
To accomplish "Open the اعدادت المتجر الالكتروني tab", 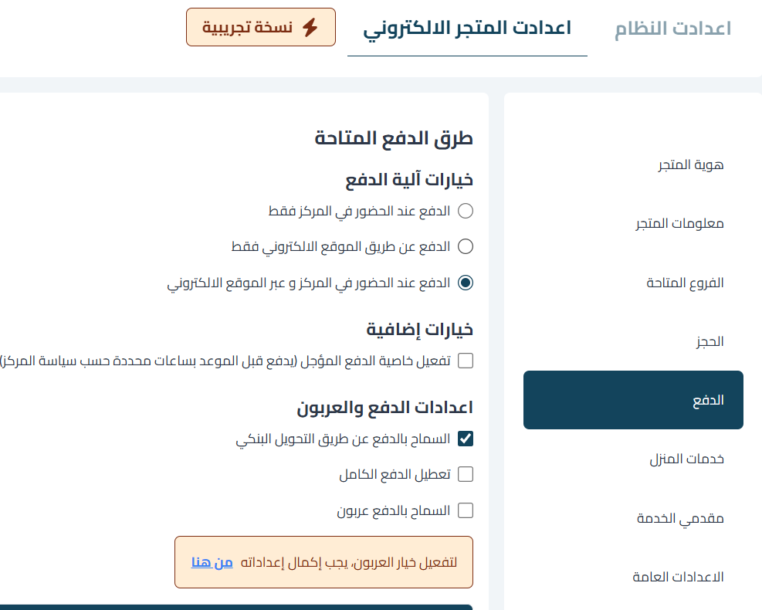I will coord(467,29).
